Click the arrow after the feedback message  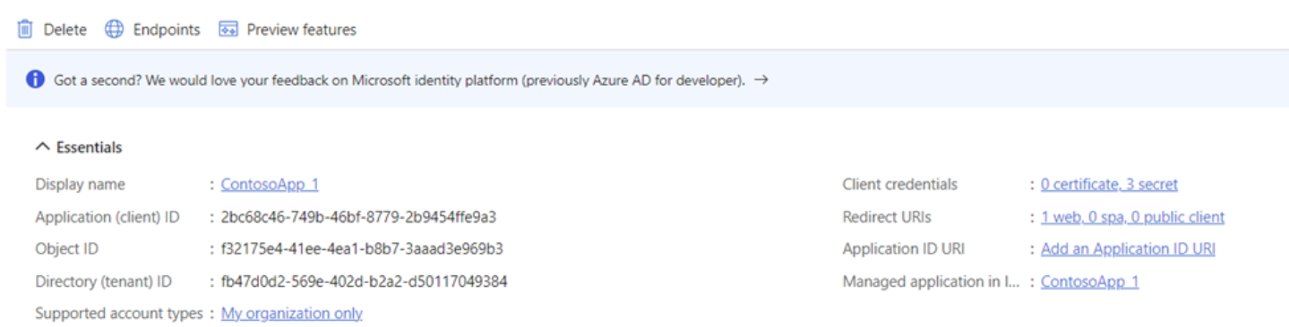[761, 80]
